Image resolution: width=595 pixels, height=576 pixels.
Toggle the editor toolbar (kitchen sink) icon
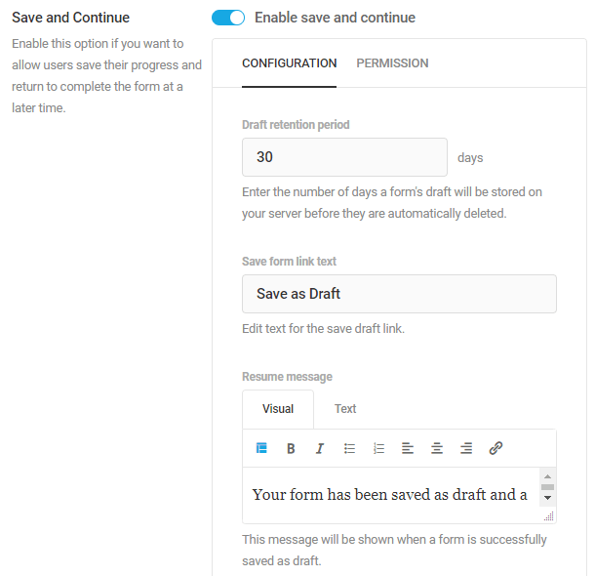(x=261, y=448)
